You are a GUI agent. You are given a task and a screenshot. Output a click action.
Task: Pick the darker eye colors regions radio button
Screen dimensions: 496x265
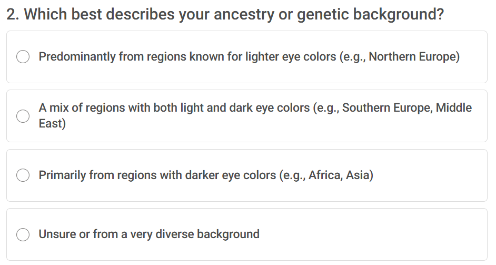[x=23, y=175]
